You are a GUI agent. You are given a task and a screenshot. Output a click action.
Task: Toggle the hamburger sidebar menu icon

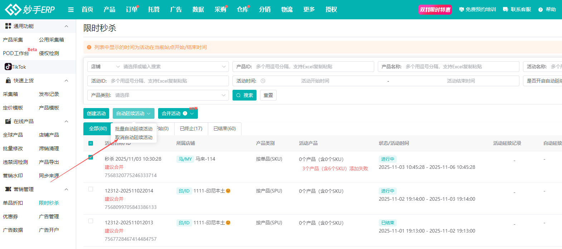[x=71, y=10]
